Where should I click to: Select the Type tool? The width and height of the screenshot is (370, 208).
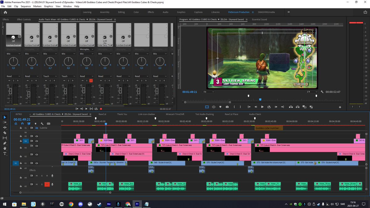pyautogui.click(x=5, y=154)
